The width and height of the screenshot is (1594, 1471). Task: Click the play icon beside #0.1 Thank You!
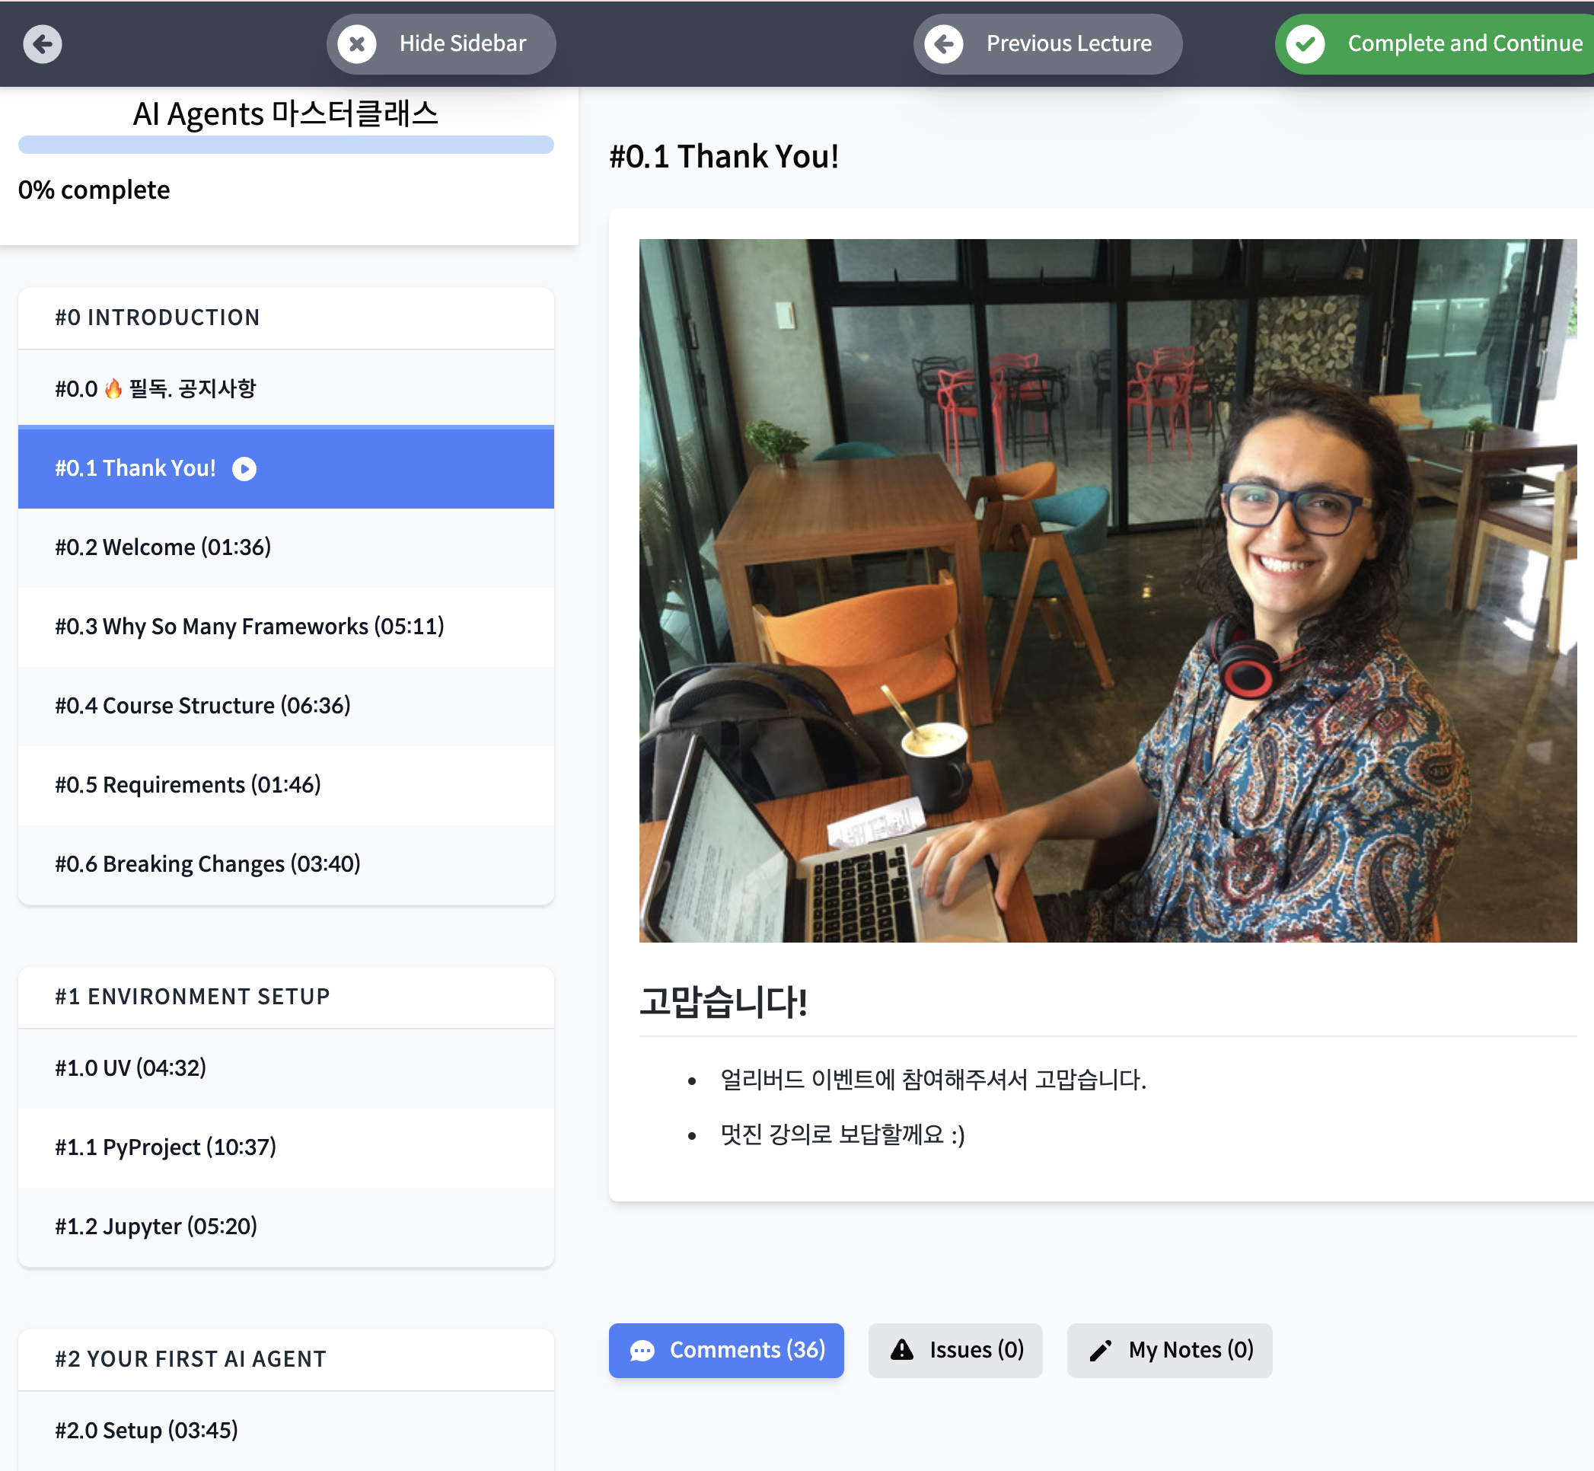point(244,469)
